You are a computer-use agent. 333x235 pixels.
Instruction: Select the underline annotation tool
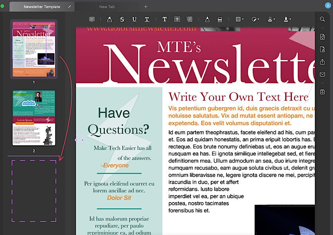134,19
